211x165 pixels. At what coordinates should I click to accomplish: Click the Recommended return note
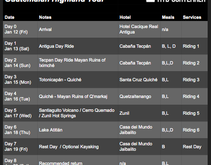point(60,163)
